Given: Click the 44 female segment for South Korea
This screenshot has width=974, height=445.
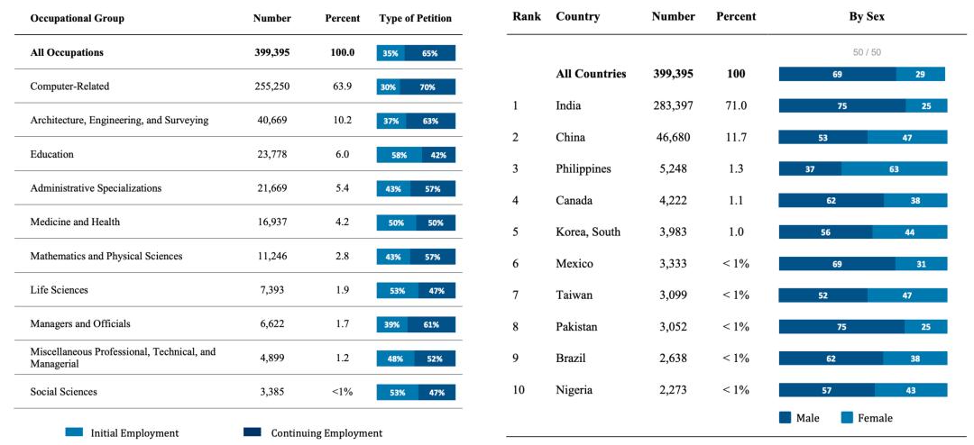Looking at the screenshot, I should (x=909, y=232).
